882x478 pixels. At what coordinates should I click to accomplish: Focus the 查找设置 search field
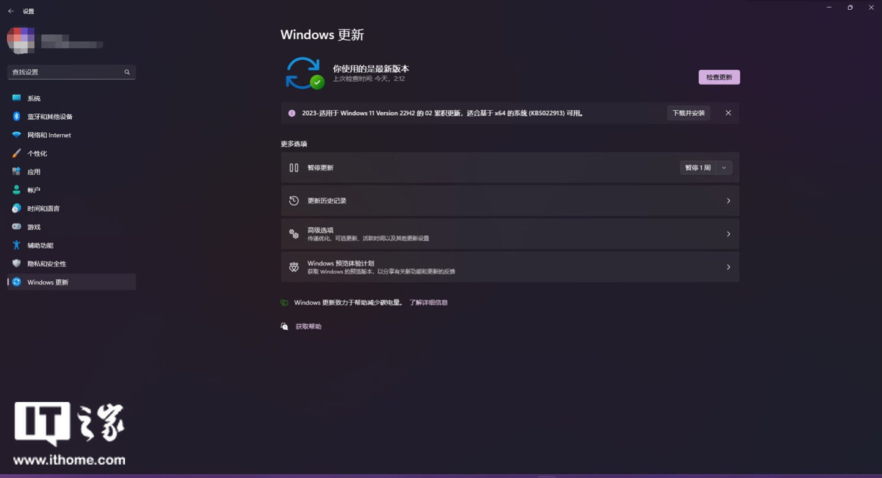coord(72,72)
